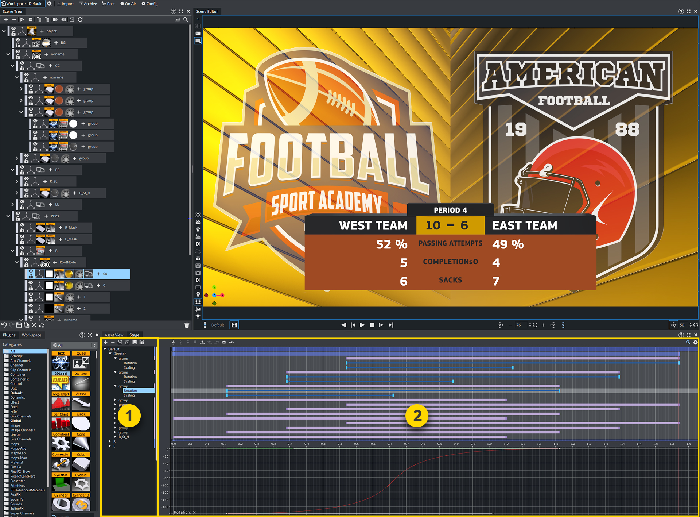Click the Save As double-disk icon
This screenshot has width=700, height=517.
[27, 325]
